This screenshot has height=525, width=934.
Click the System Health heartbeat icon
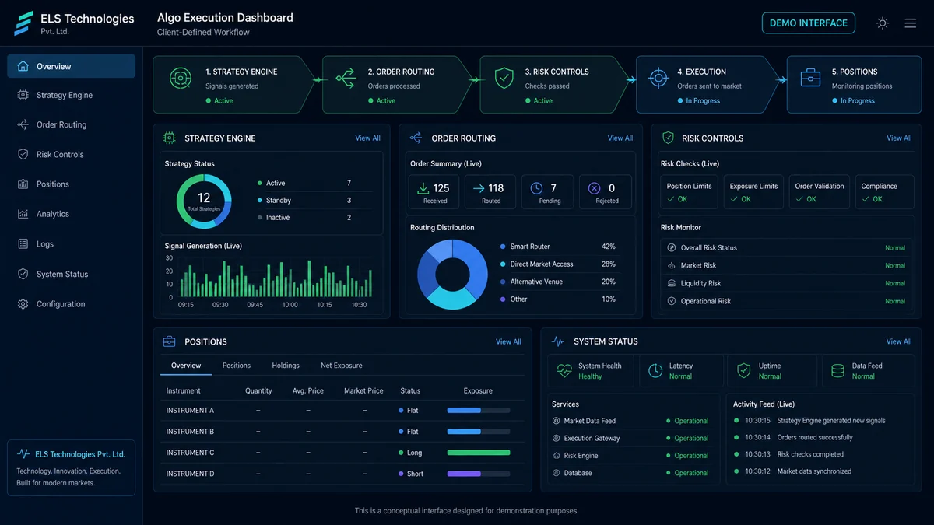click(x=564, y=371)
